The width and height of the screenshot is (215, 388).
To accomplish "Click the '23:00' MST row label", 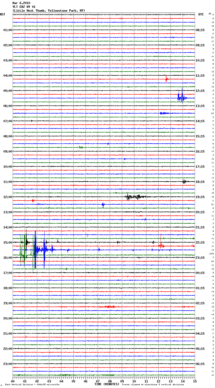I will [8, 364].
